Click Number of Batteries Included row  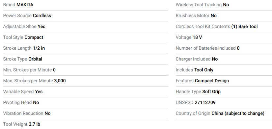click(224, 48)
